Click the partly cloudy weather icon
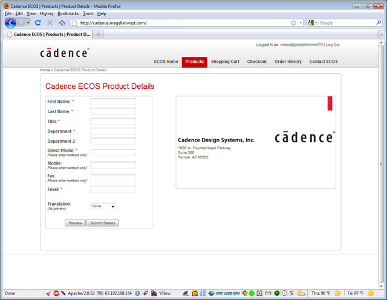387x300 pixels. click(x=301, y=293)
